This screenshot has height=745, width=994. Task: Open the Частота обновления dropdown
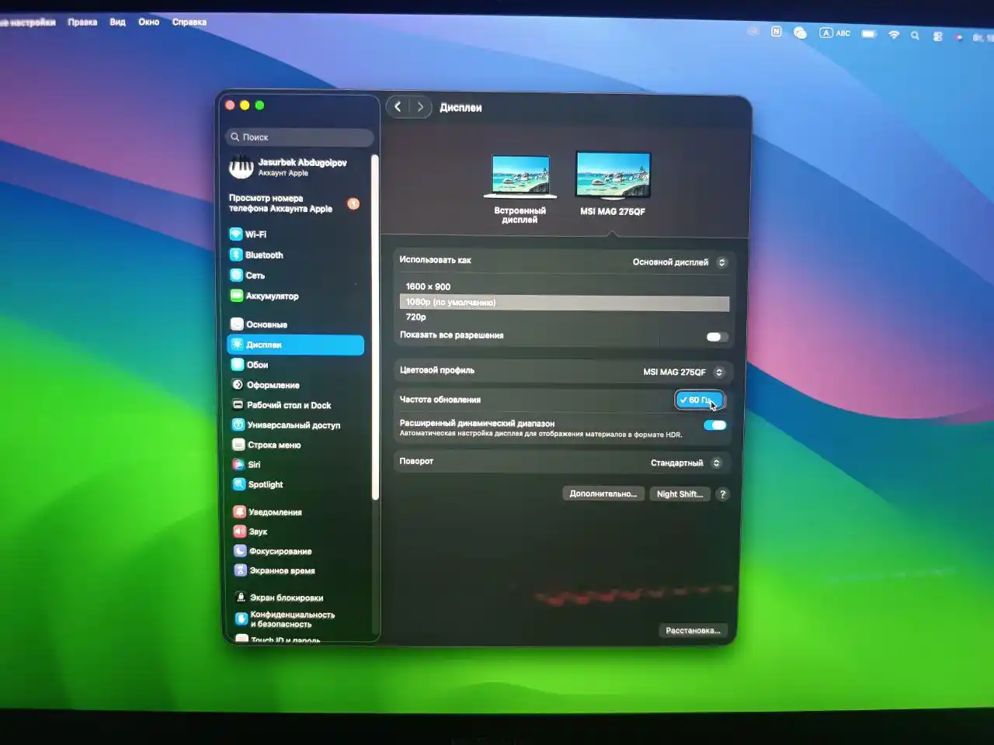(700, 400)
